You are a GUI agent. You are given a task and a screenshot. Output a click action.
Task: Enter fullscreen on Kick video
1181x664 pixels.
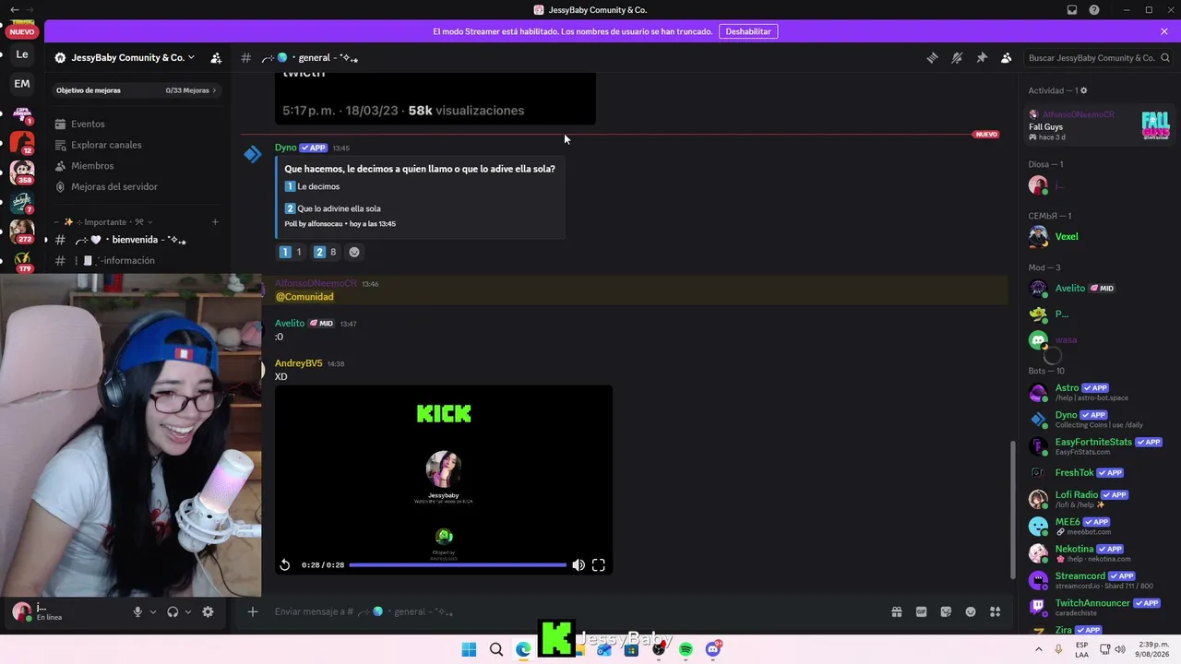click(599, 565)
